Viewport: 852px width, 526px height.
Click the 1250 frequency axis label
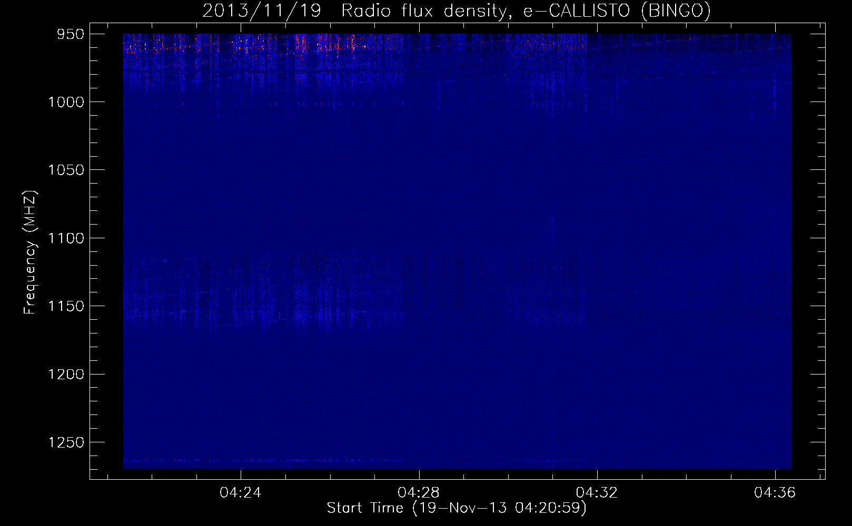(66, 442)
